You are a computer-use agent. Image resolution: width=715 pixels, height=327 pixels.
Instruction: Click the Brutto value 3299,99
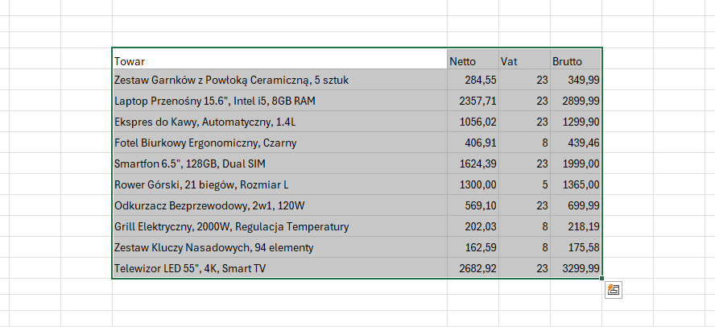pos(576,268)
